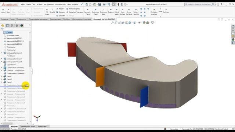Collapse Бобышка-Вытянуть3 feature node

[x=1, y=53]
